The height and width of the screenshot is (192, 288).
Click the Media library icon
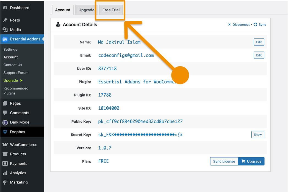pos(5,30)
